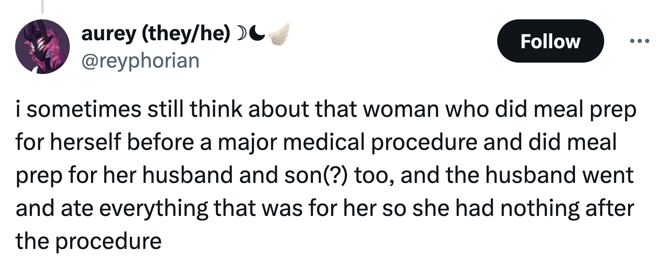
Task: Click the Follow button
Action: pos(550,41)
